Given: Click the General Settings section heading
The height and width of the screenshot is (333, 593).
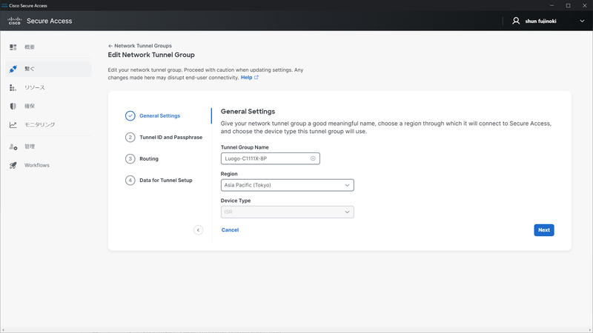Looking at the screenshot, I should coord(248,112).
